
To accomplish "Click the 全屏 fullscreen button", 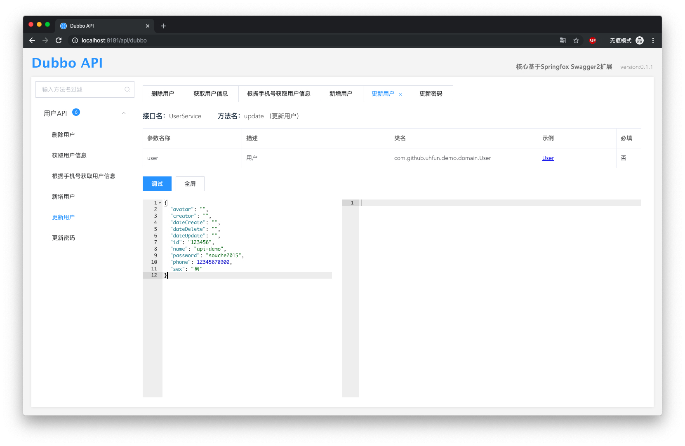I will click(190, 184).
